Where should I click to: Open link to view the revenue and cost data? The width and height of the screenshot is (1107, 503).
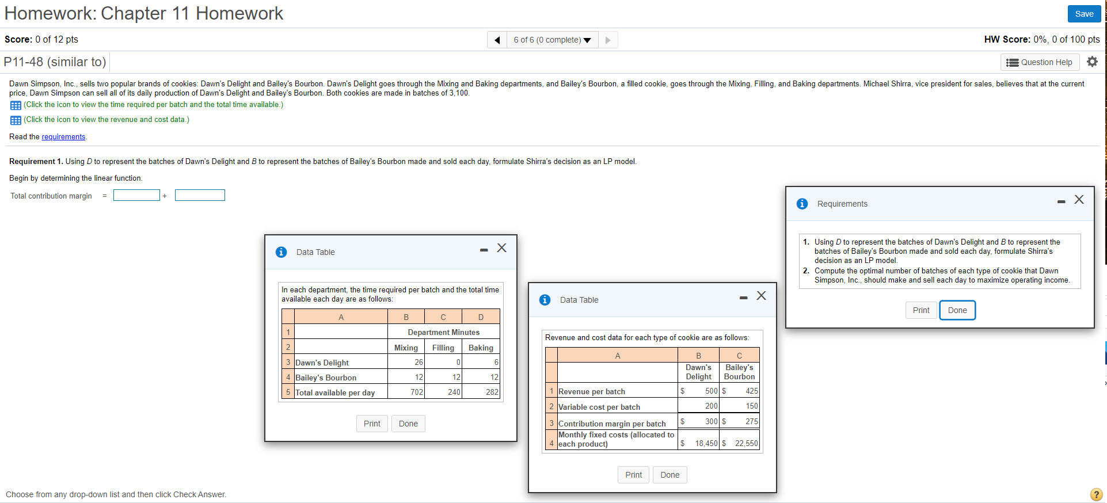(x=106, y=120)
